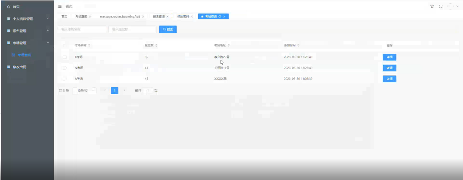The width and height of the screenshot is (463, 180).
Task: Open 详细 details for X考场
Action: click(x=389, y=57)
